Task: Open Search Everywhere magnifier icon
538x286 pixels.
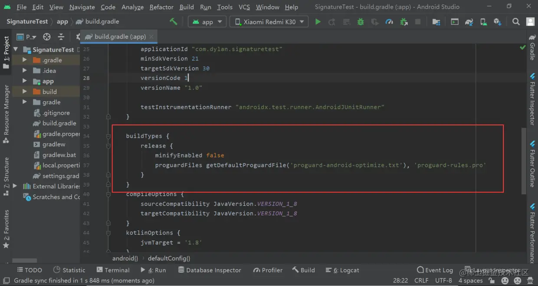Action: 516,22
